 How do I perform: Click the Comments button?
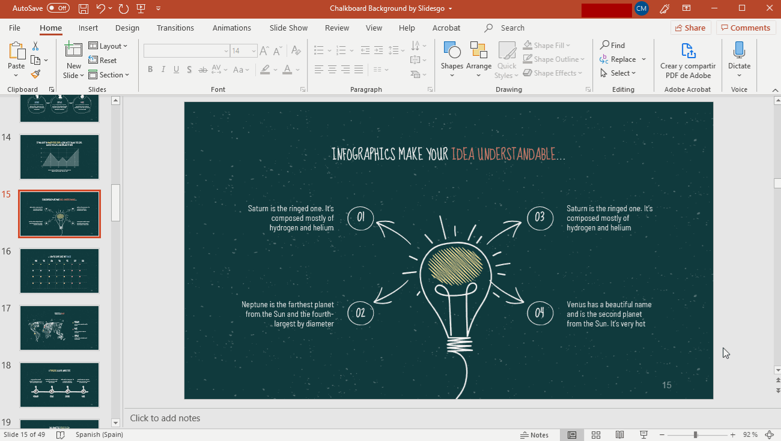(744, 28)
